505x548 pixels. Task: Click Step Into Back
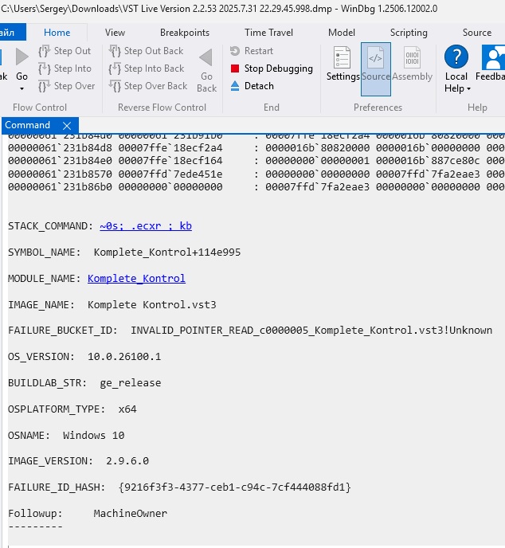pyautogui.click(x=146, y=68)
